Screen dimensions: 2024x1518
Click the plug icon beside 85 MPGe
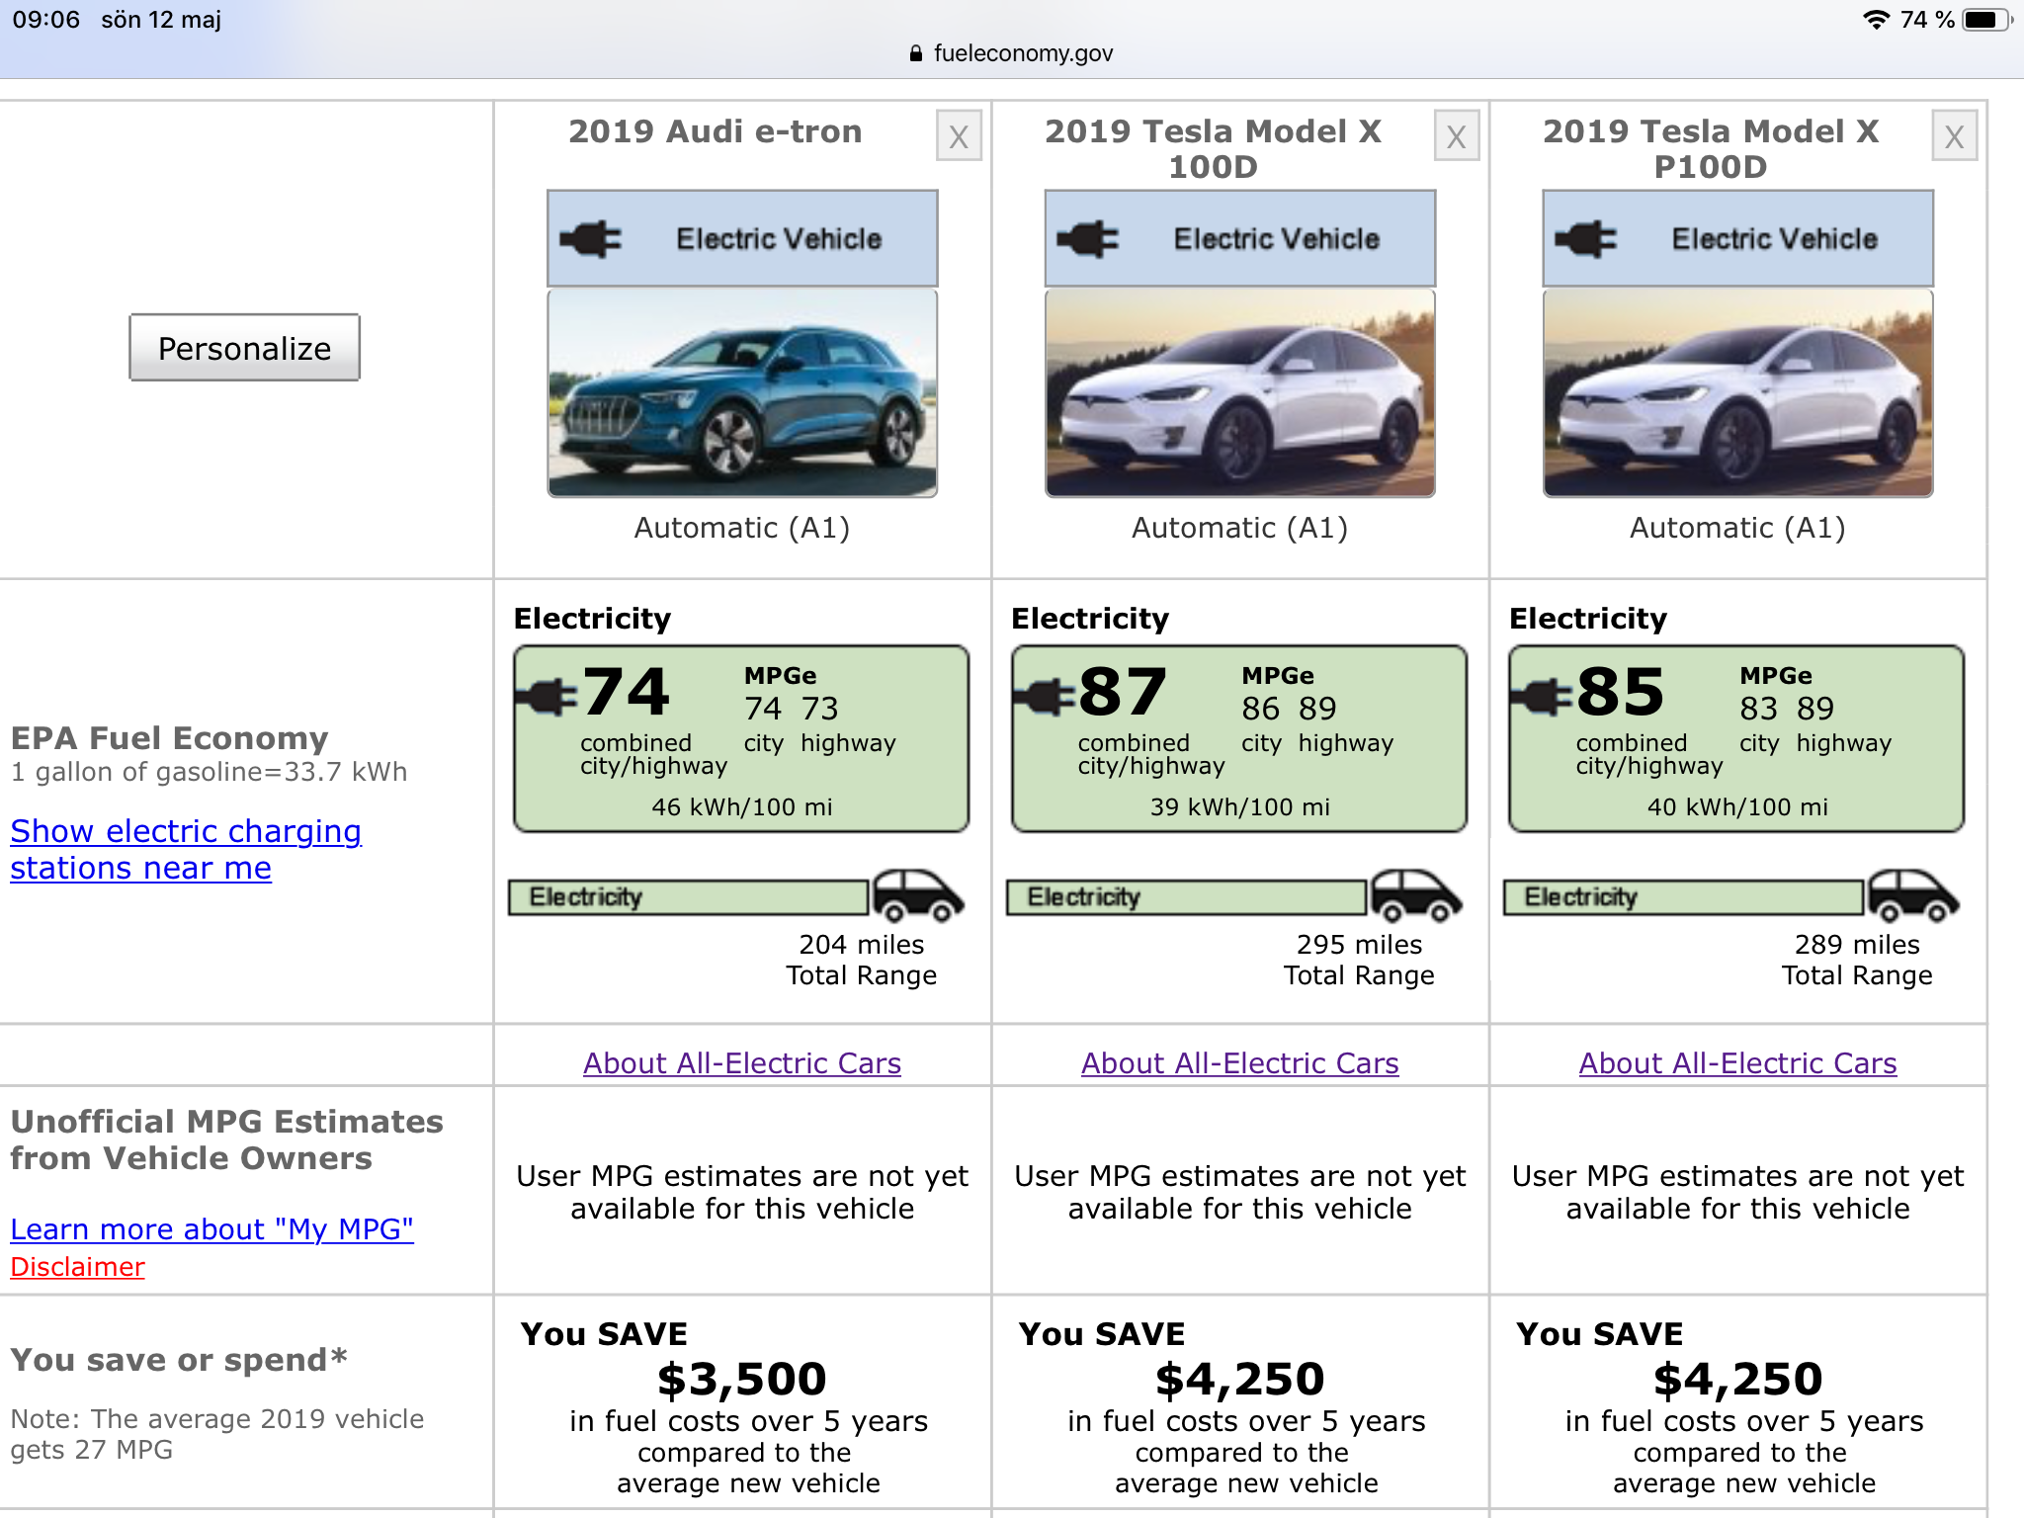tap(1543, 698)
